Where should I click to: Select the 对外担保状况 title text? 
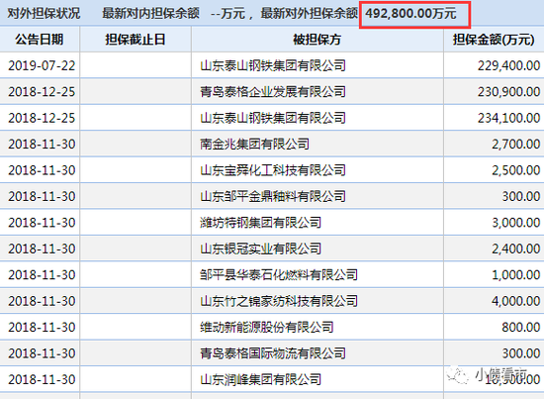coord(44,14)
